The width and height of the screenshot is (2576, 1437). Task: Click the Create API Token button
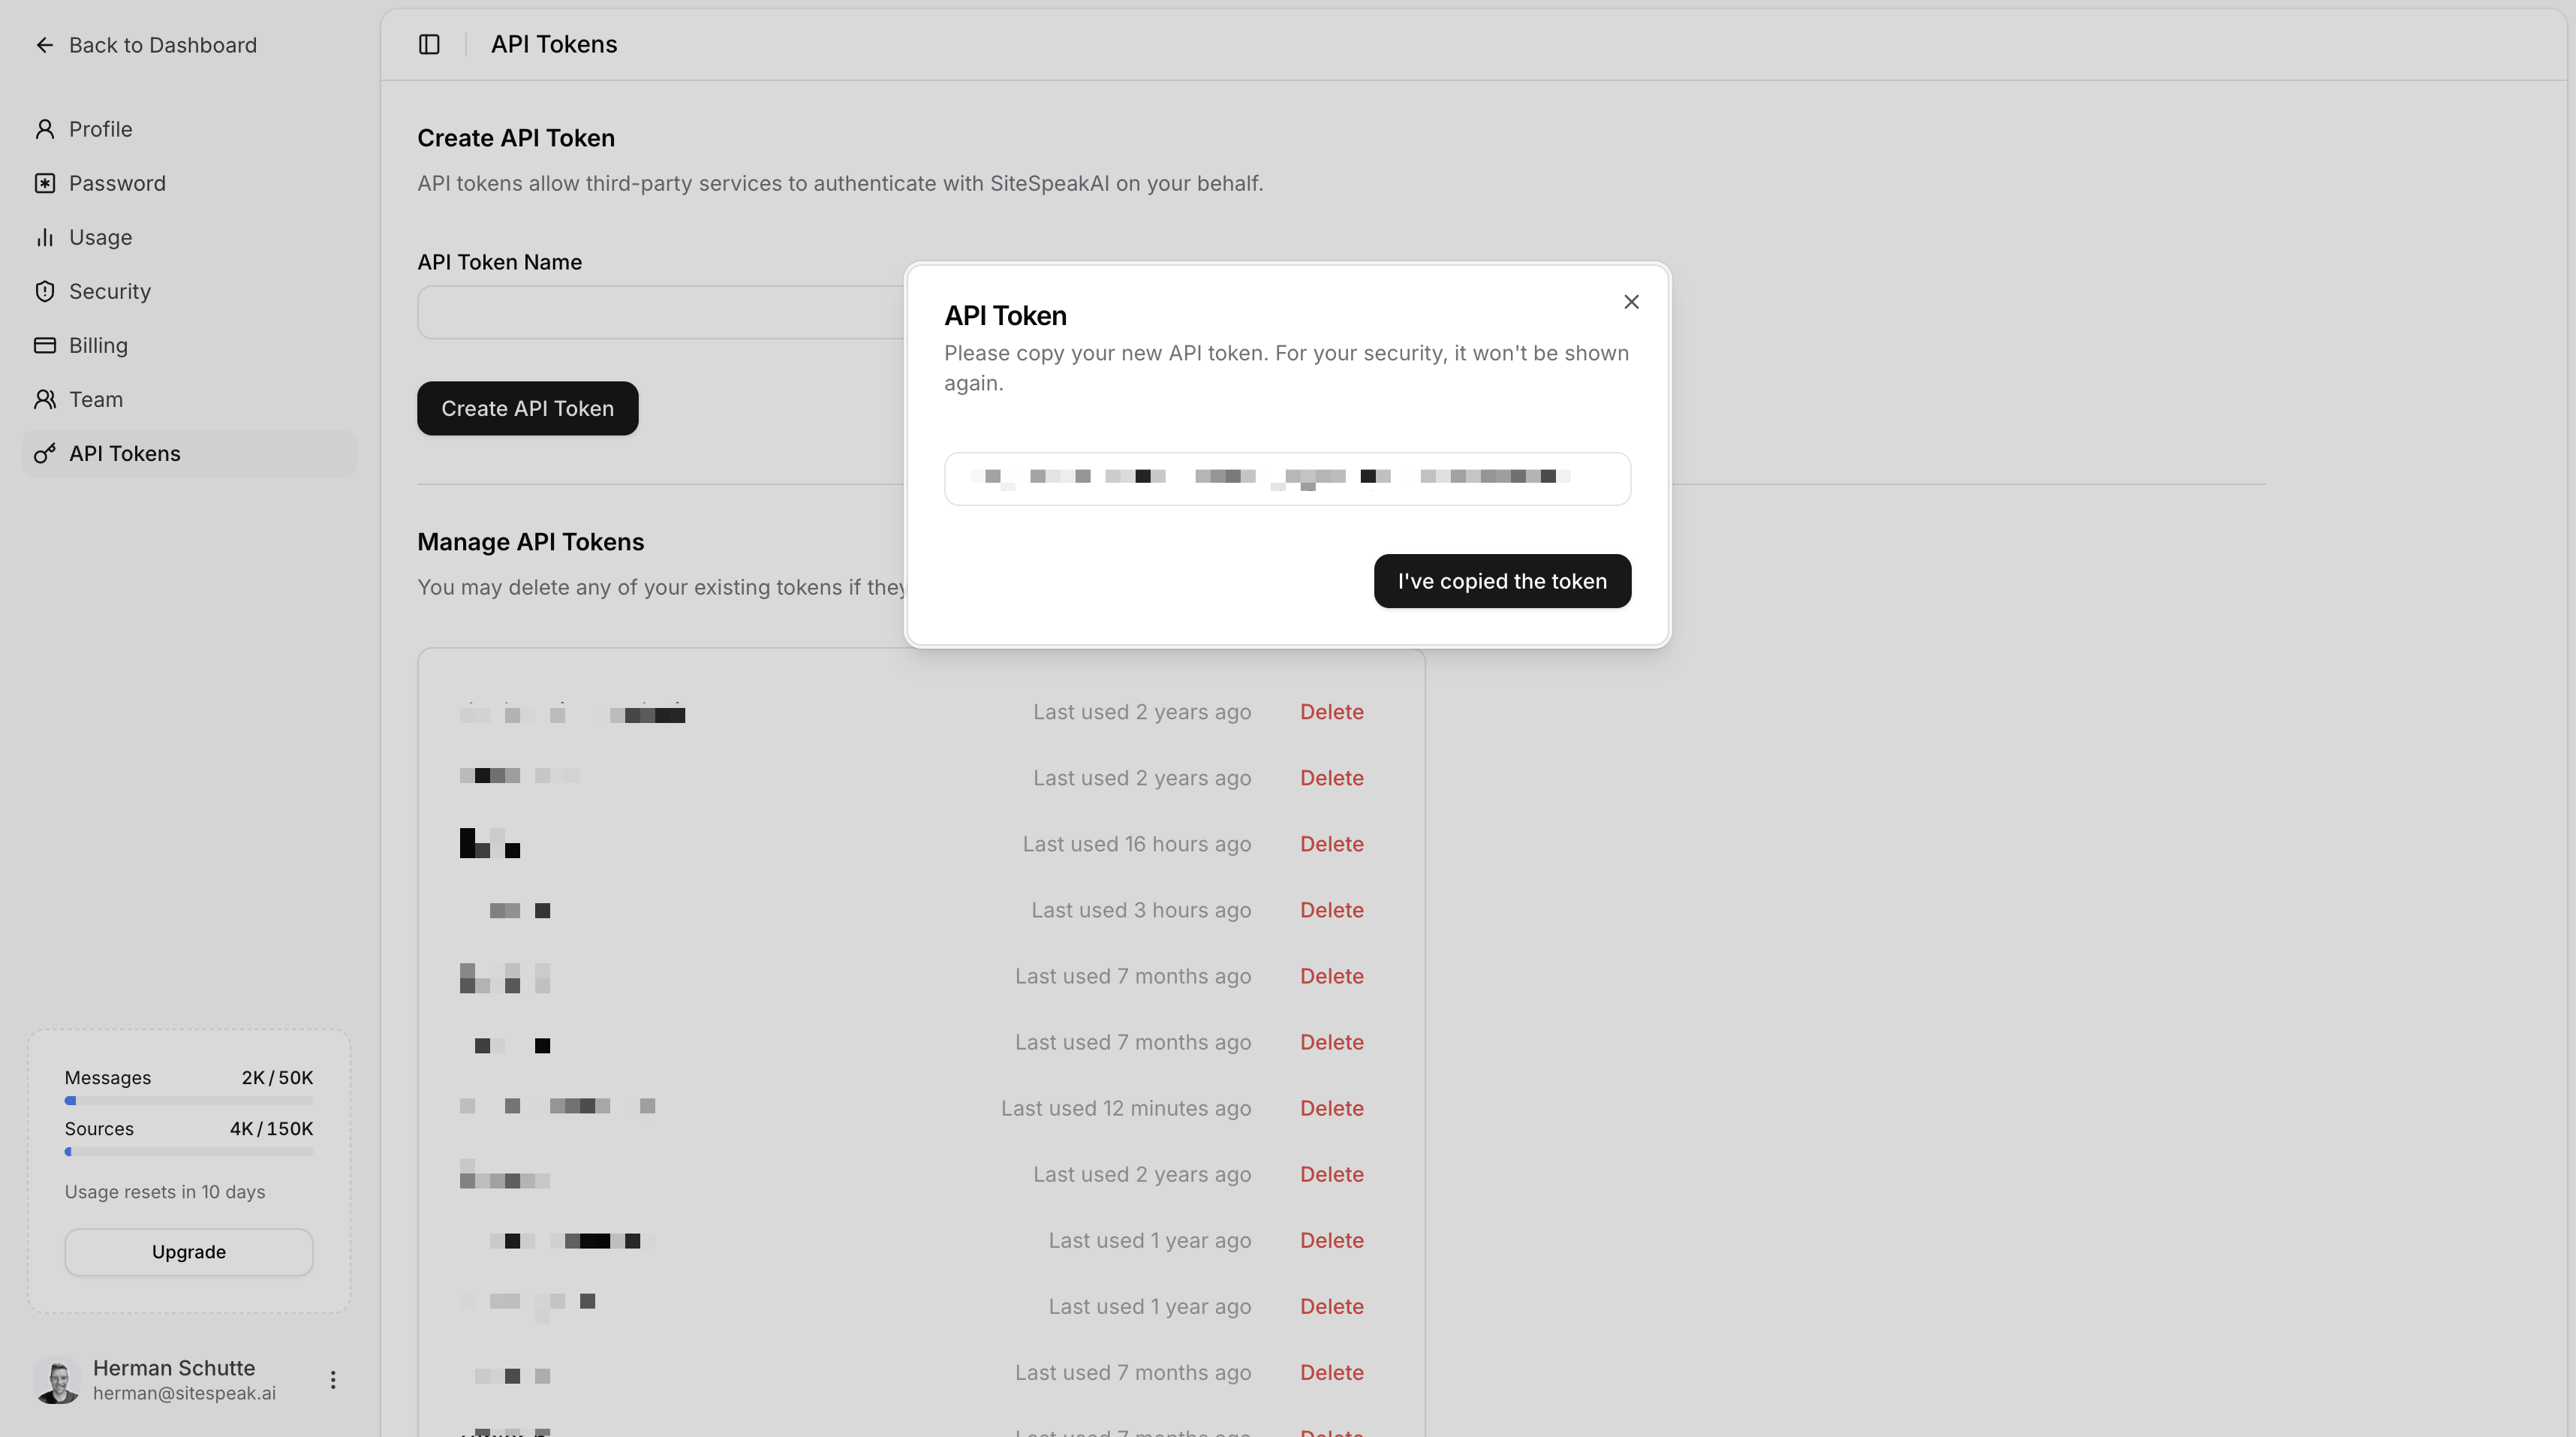click(x=527, y=408)
